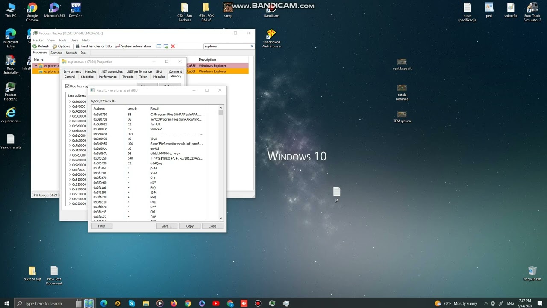Open the Statistics tab in Properties
This screenshot has height=308, width=547.
[87, 77]
